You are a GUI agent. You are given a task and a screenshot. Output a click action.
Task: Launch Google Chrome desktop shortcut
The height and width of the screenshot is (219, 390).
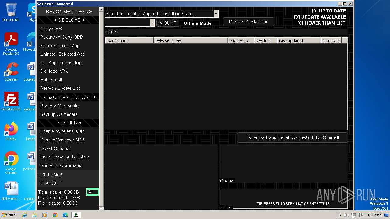11,163
